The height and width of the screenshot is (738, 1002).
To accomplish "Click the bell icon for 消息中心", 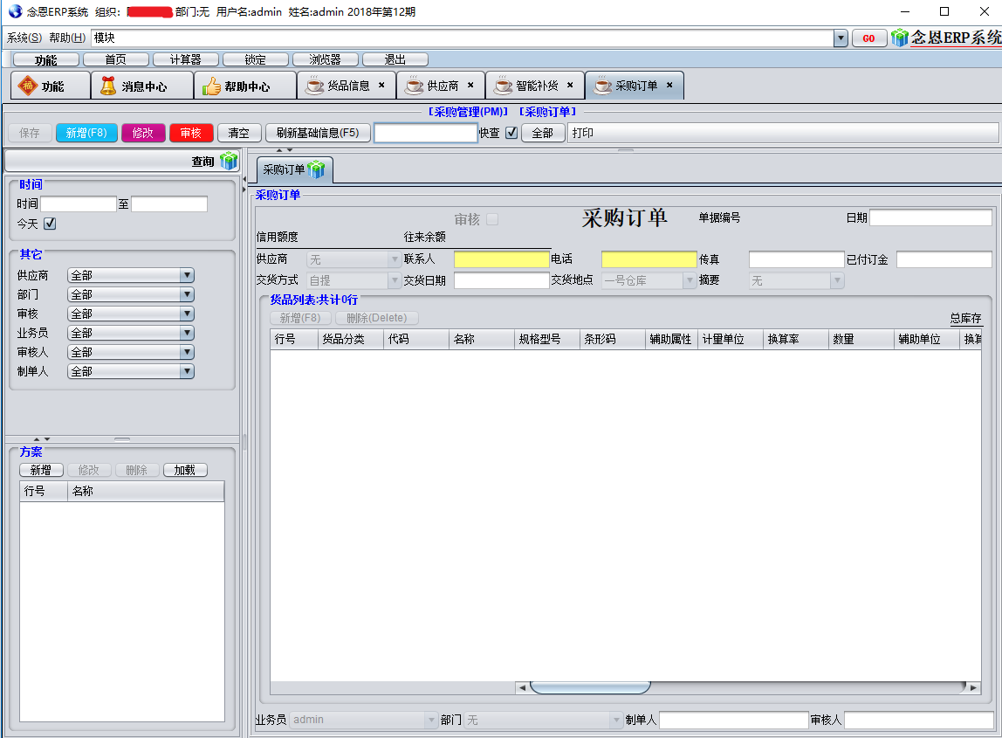I will point(108,86).
